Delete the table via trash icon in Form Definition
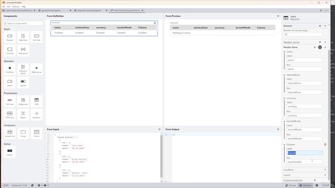The image size is (335, 188). (155, 23)
